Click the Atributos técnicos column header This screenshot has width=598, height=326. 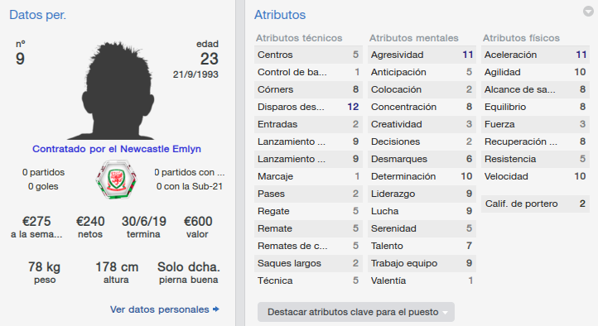(x=299, y=38)
